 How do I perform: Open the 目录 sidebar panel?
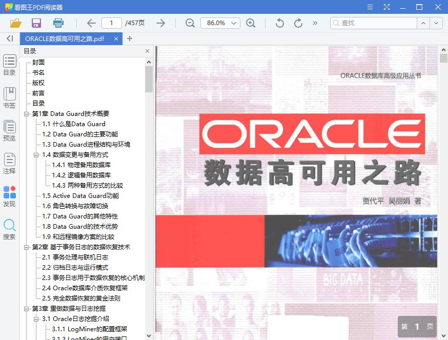[x=9, y=65]
